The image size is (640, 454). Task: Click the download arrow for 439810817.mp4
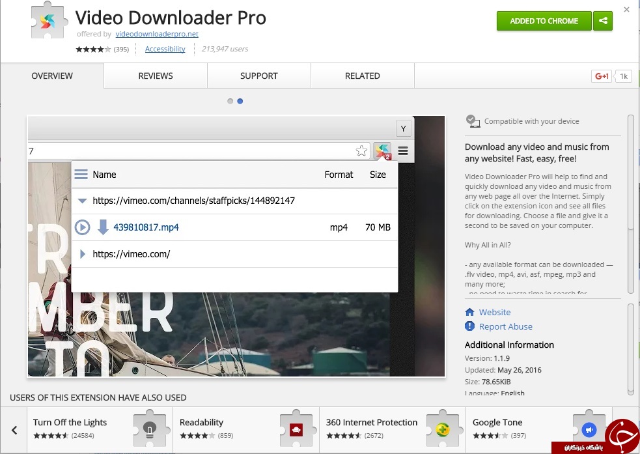coord(103,227)
